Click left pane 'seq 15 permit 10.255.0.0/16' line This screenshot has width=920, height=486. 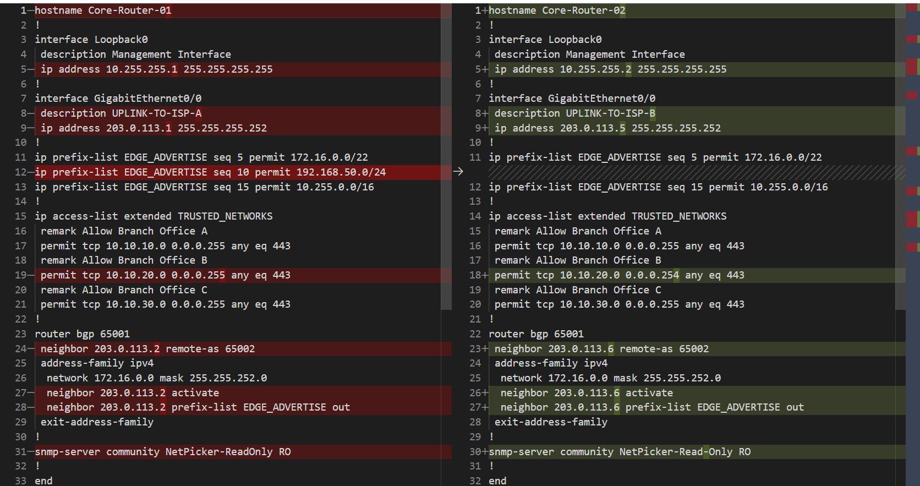click(204, 187)
